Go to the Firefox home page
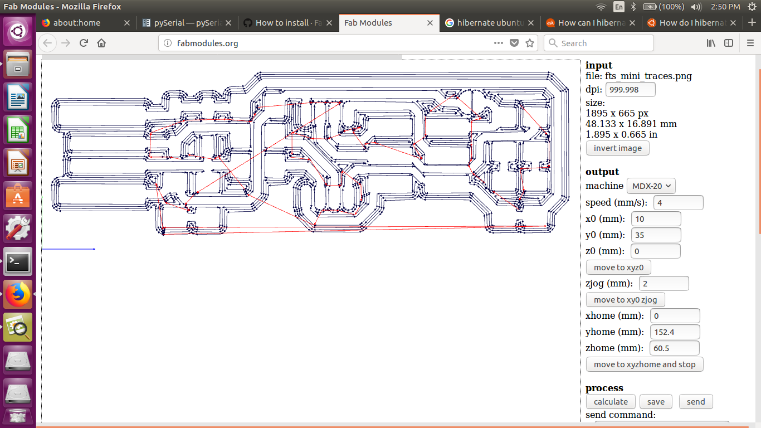This screenshot has width=761, height=428. (x=101, y=43)
